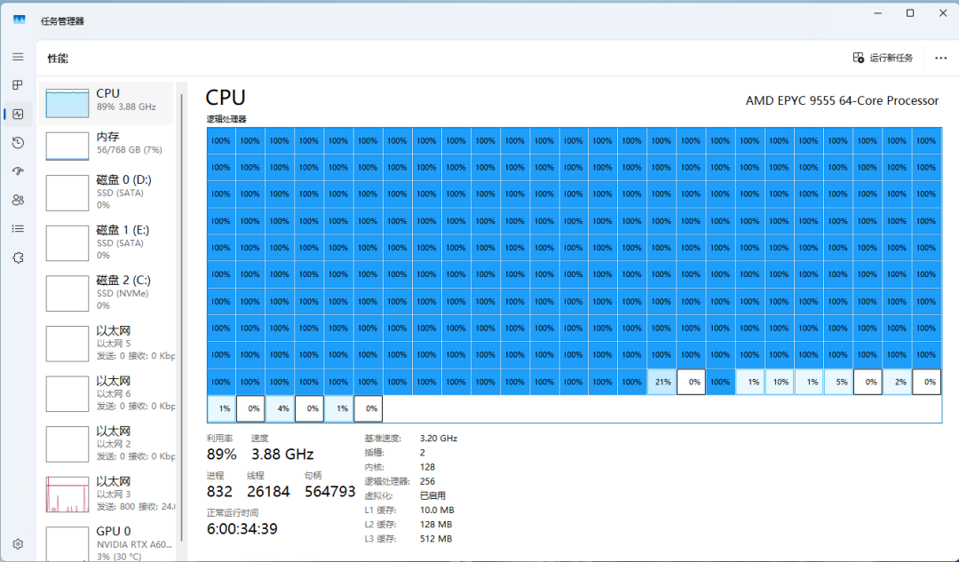Viewport: 959px width, 562px height.
Task: Select the 以太网 5 network item
Action: click(107, 343)
